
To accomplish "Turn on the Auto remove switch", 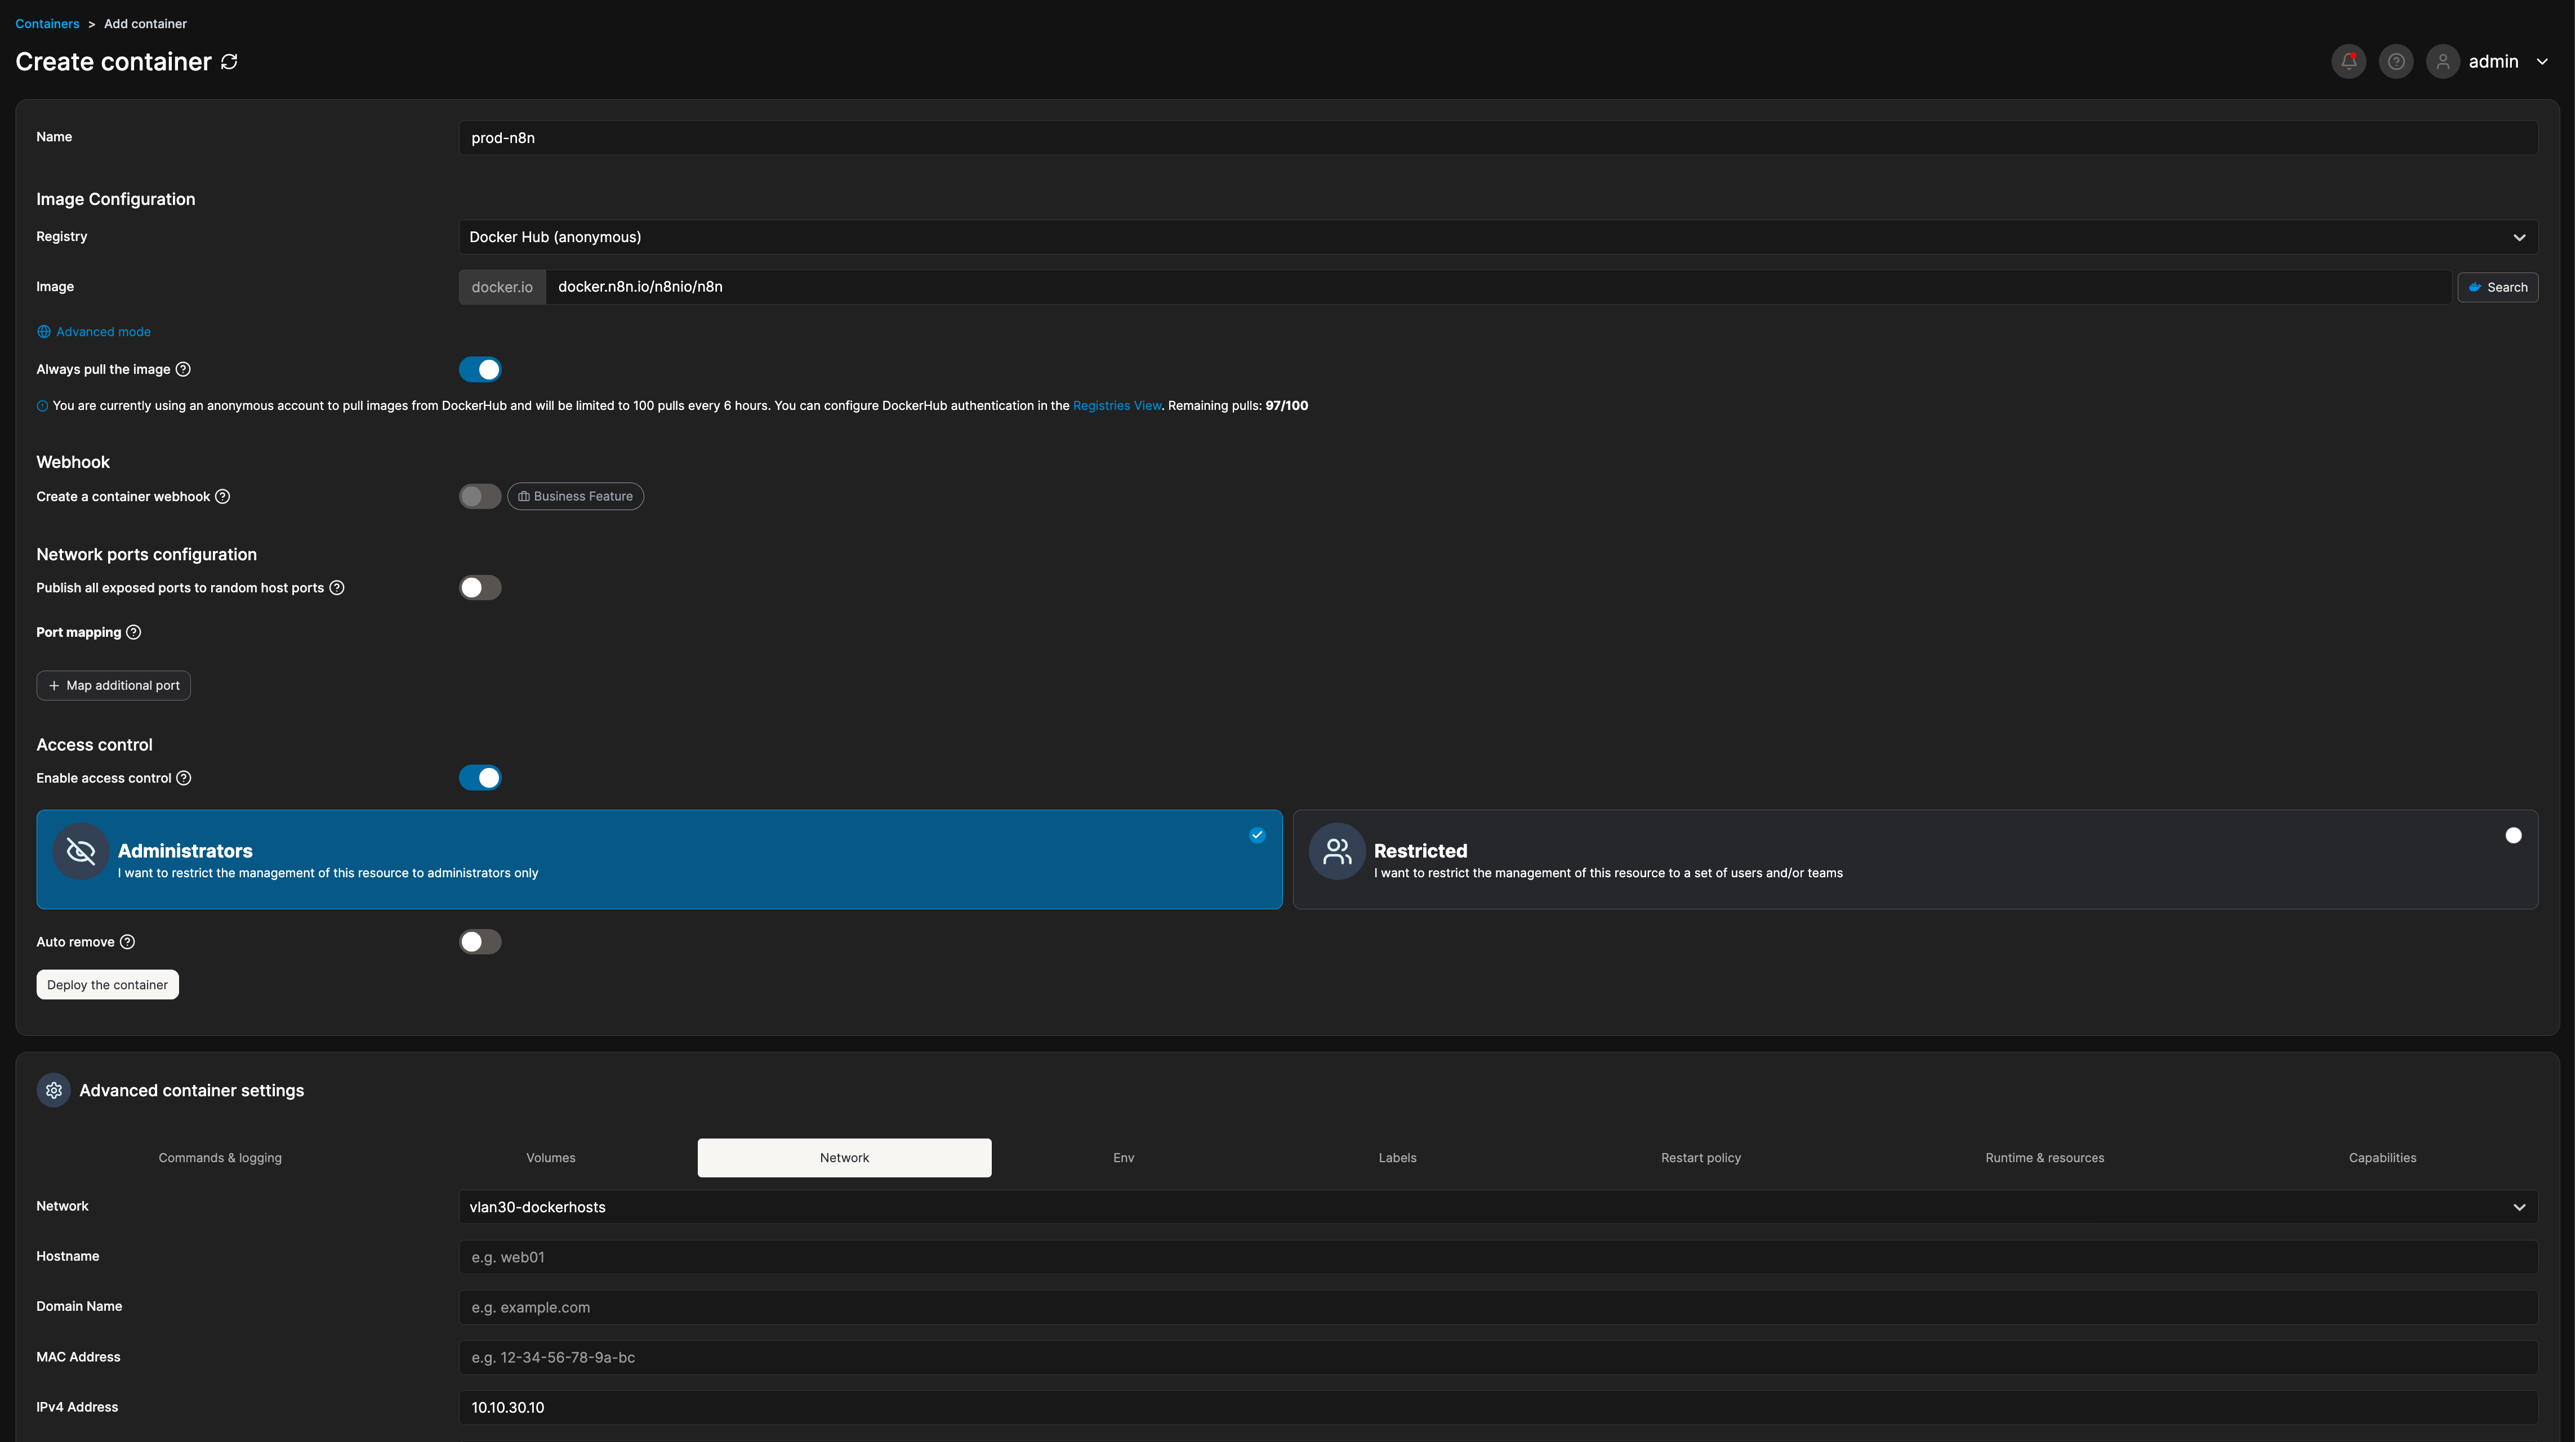I will pos(480,942).
